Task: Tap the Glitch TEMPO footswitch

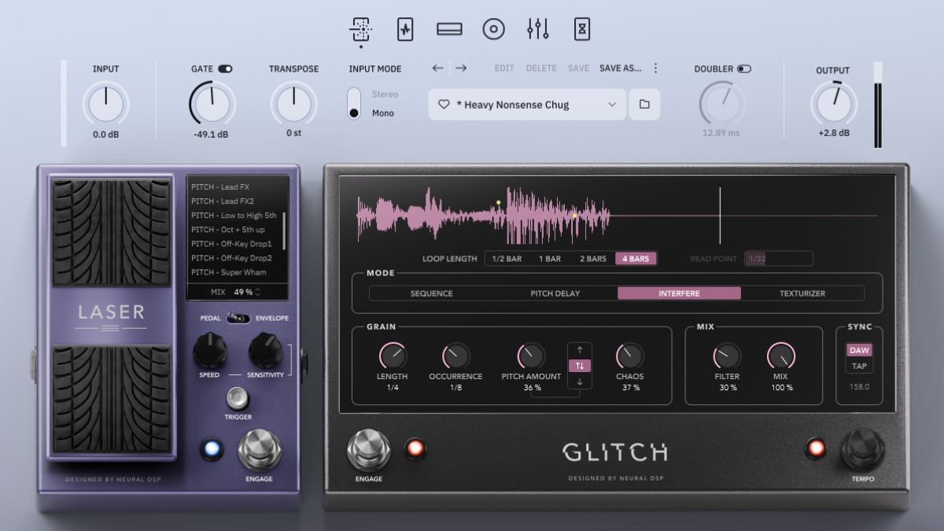Action: [x=862, y=449]
